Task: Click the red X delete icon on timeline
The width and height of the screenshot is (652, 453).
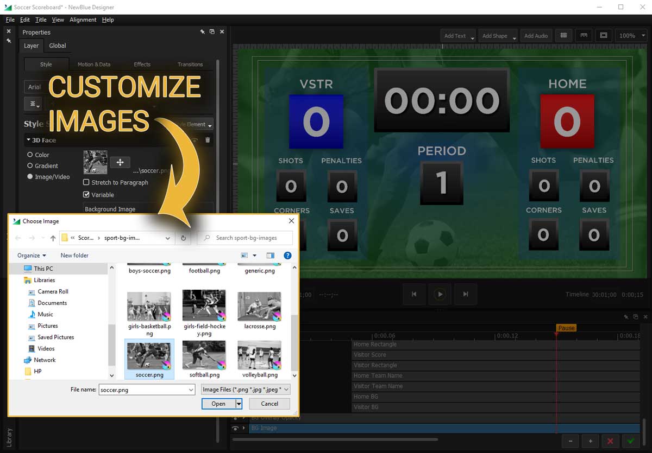Action: pos(610,441)
